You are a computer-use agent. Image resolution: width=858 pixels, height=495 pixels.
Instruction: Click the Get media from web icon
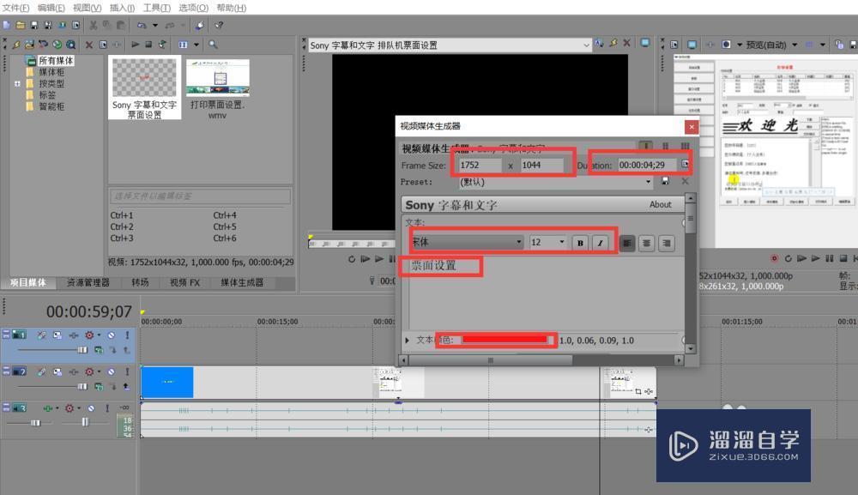point(57,45)
